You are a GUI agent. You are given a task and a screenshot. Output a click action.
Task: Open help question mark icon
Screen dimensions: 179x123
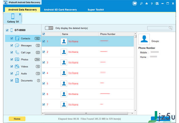[x=152, y=4]
